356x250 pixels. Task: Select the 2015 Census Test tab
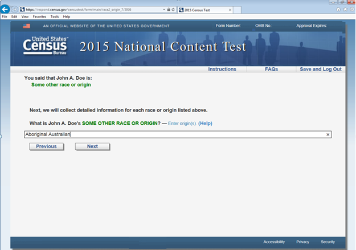pyautogui.click(x=205, y=10)
